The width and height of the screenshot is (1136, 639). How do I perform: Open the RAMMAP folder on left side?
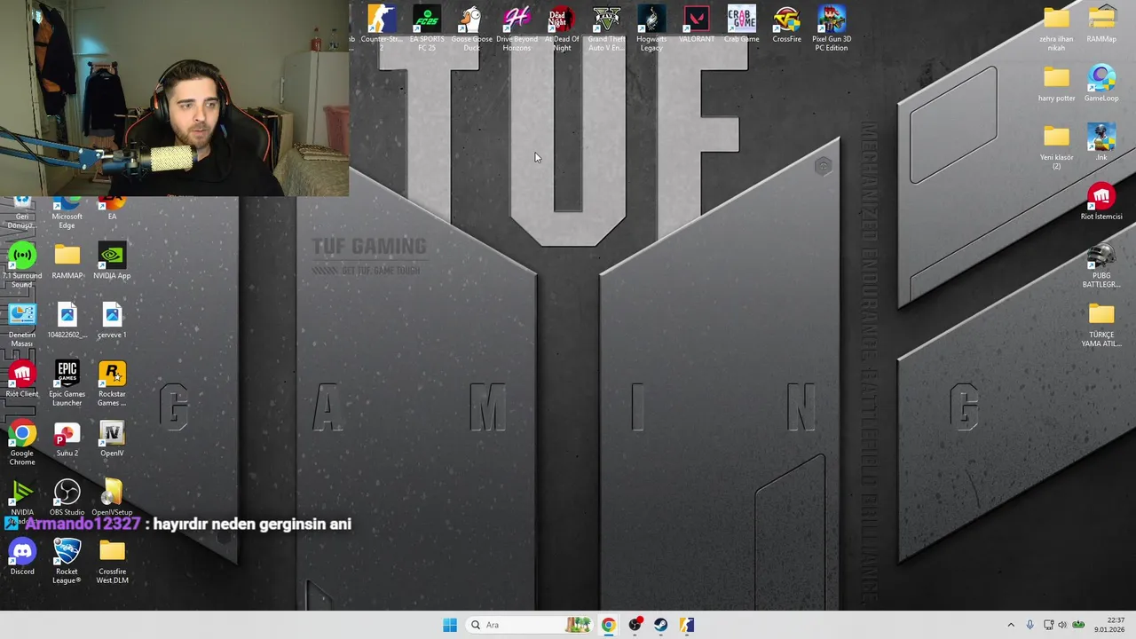click(x=67, y=261)
